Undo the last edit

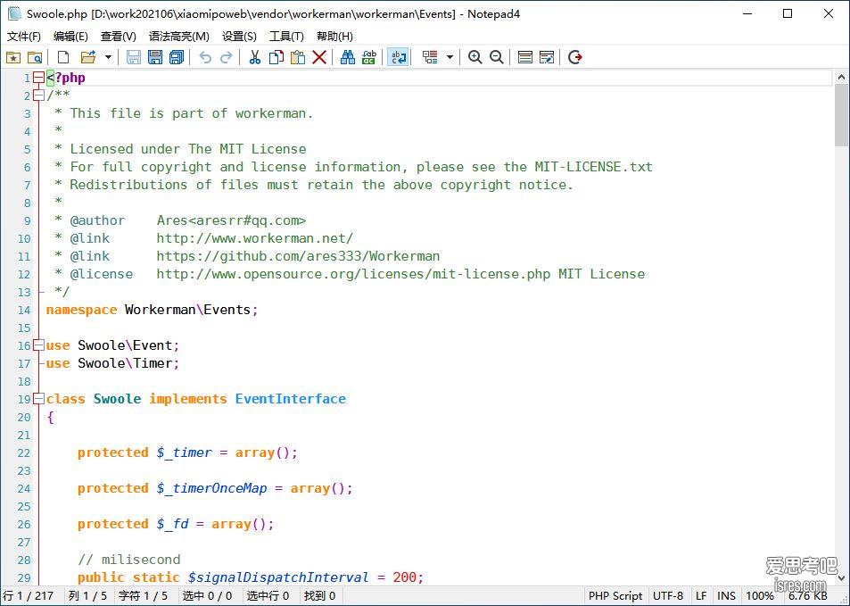pyautogui.click(x=205, y=57)
